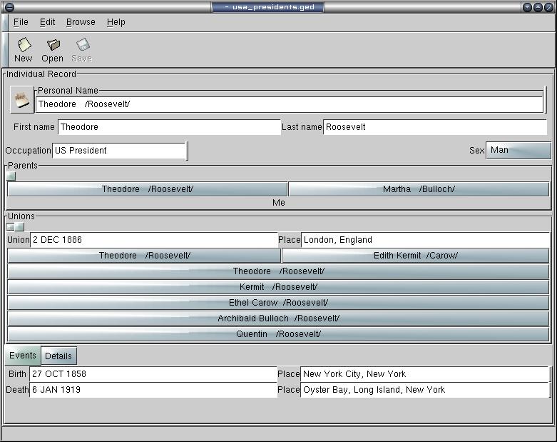Screen dimensions: 557x442
Task: Click into the Occupation field
Action: (118, 151)
